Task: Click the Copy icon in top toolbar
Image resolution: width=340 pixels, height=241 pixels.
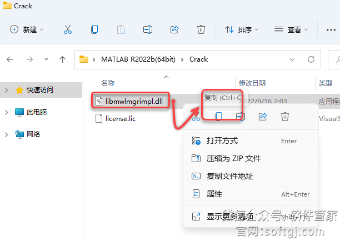Action: [x=94, y=29]
